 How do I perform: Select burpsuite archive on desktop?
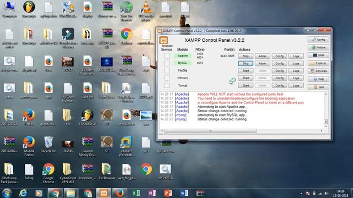(88, 171)
